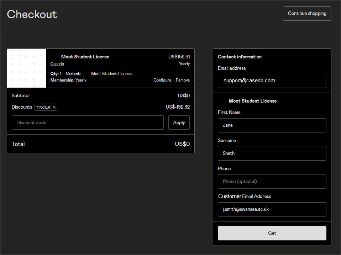Click the US$-152.32 discount amount
Viewport: 341px width, 255px height.
178,107
